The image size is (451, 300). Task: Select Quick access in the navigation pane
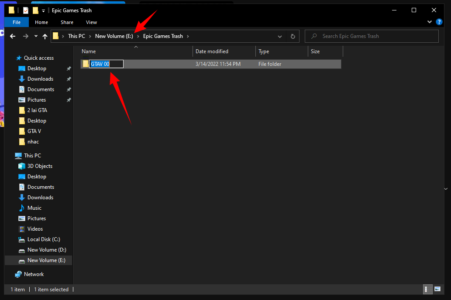[38, 58]
